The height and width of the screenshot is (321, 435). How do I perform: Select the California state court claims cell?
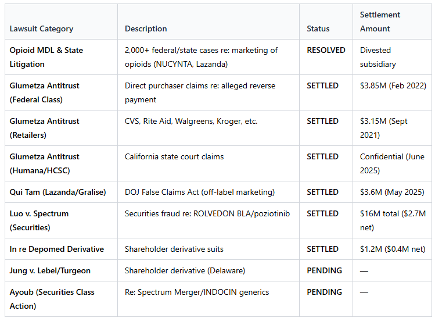[x=174, y=156]
